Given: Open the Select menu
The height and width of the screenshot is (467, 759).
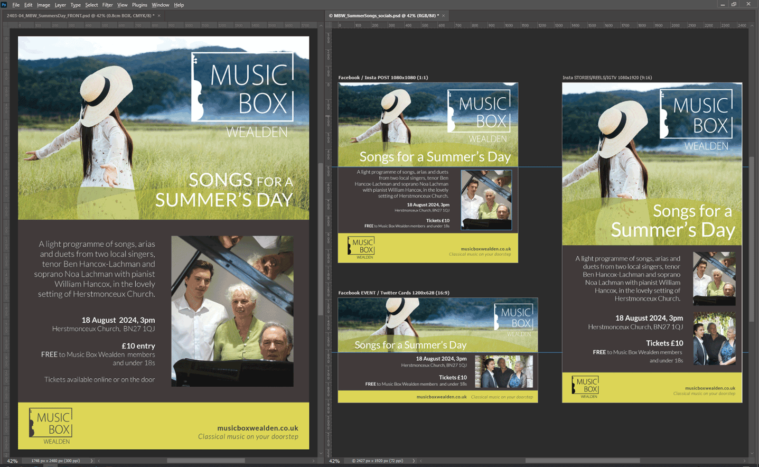Looking at the screenshot, I should tap(91, 5).
